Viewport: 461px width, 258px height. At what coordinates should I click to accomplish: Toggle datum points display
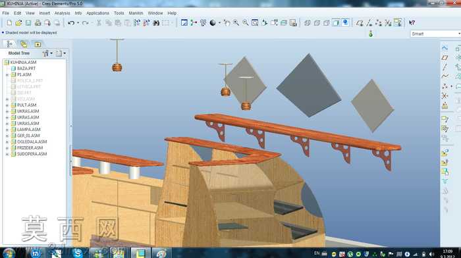(379, 22)
